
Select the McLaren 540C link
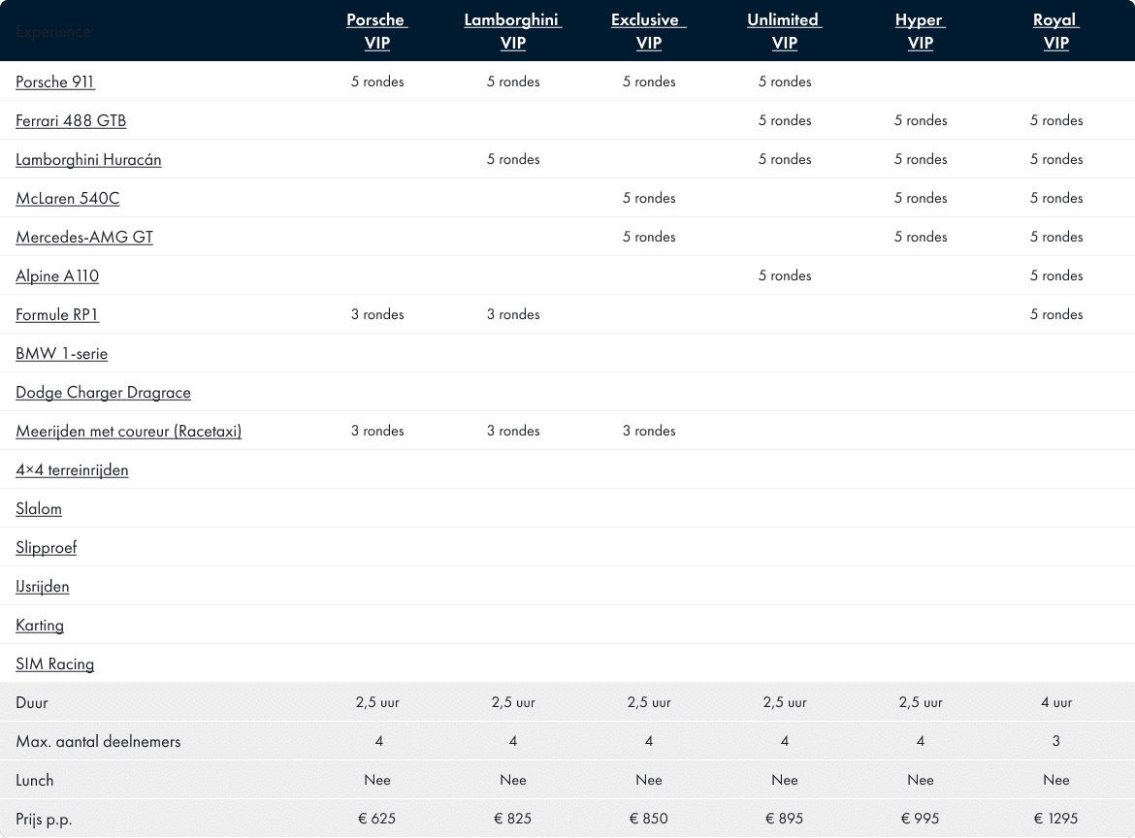pos(67,198)
